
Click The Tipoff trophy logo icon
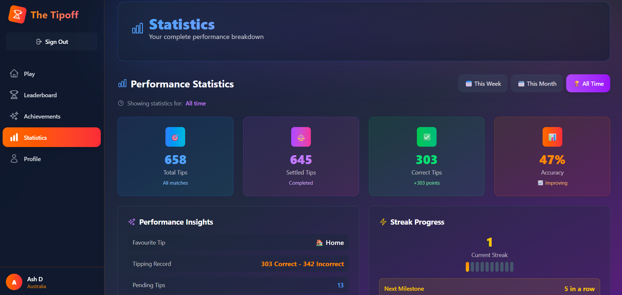(17, 14)
